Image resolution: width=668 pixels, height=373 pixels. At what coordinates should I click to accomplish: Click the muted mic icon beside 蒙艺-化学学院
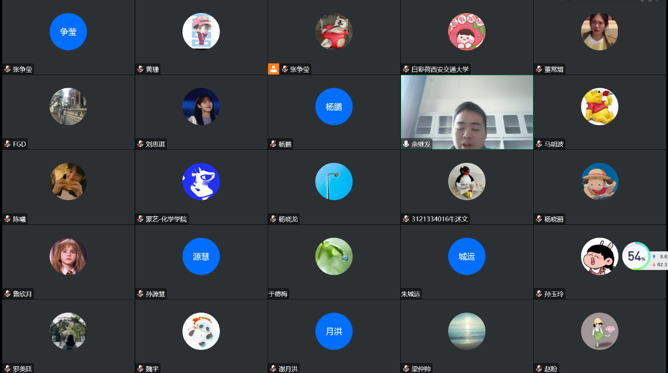pos(140,219)
